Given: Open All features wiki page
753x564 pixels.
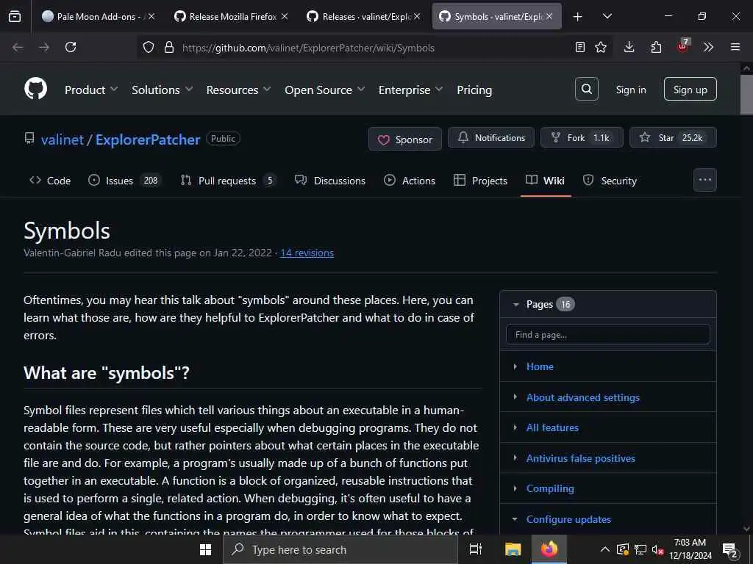Looking at the screenshot, I should (552, 428).
